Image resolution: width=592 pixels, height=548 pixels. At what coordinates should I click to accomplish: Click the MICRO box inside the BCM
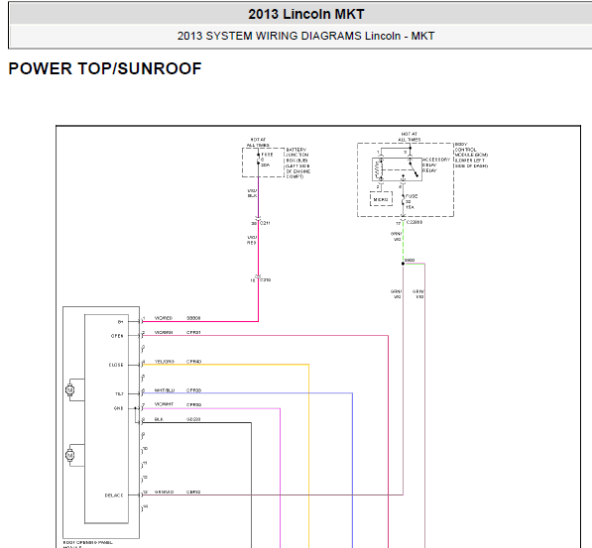[x=381, y=199]
